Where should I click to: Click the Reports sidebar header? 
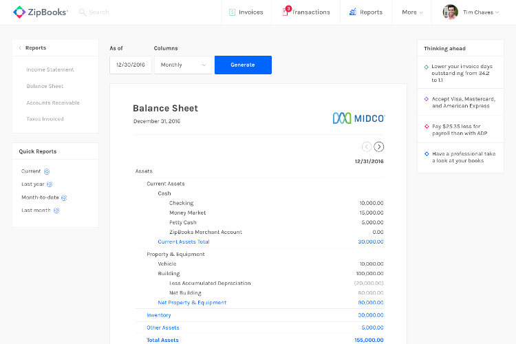tap(36, 48)
